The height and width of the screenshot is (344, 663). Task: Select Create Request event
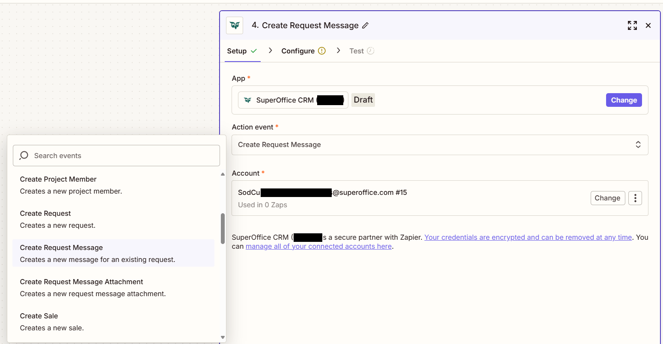pos(113,219)
